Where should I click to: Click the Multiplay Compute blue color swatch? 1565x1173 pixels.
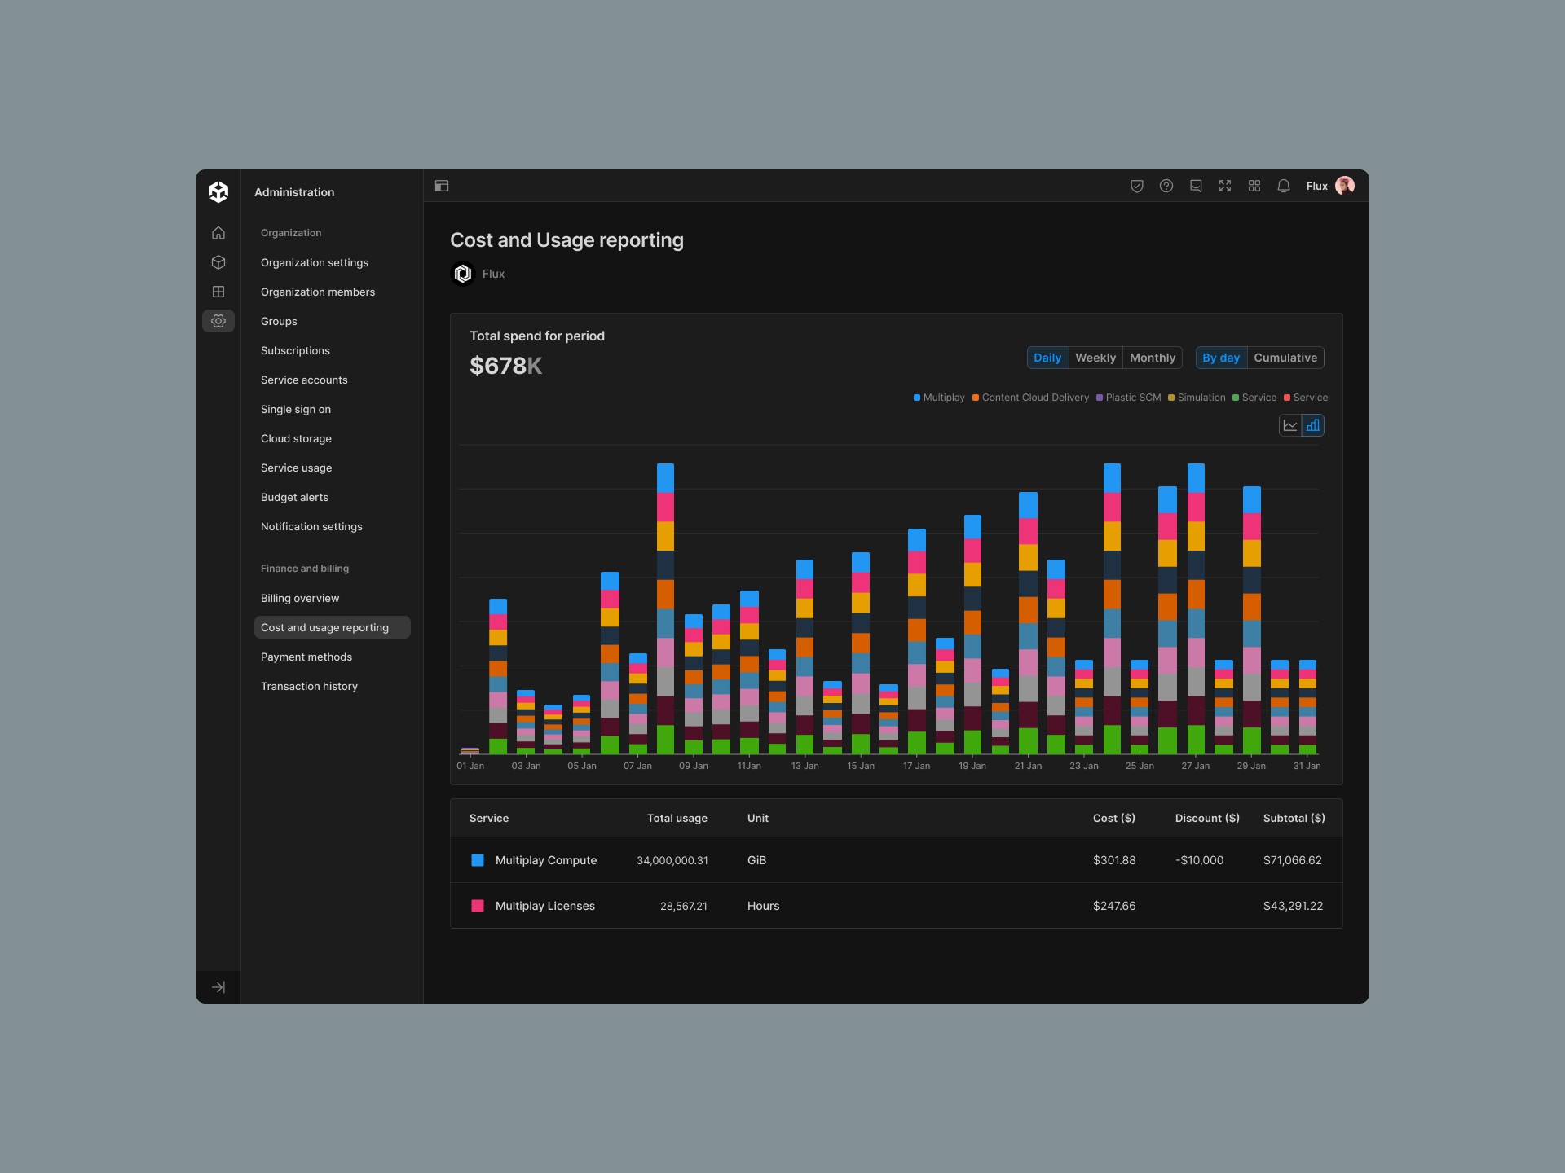click(478, 860)
